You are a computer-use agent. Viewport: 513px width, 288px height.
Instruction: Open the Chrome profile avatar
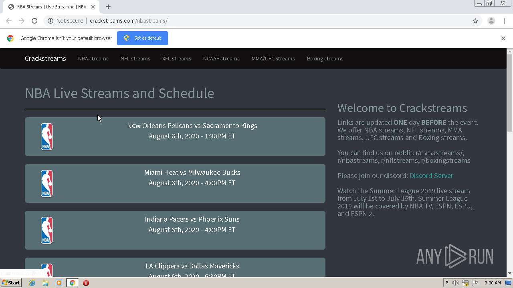(491, 21)
